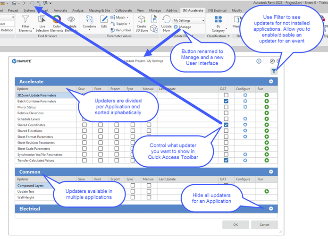The height and width of the screenshot is (239, 328).
Task: Open Transfer Calculated Values configure gear
Action: click(x=245, y=160)
